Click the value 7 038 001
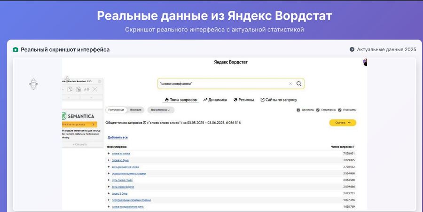 (349, 153)
